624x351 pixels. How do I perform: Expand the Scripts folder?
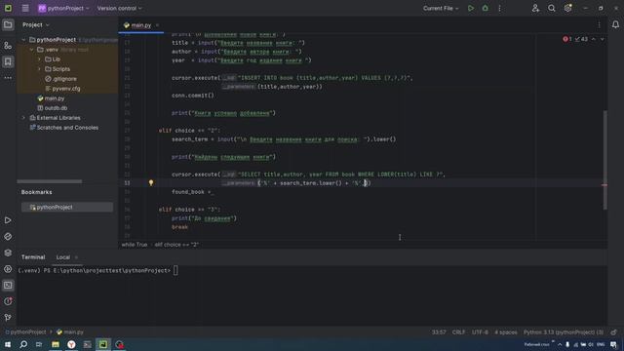(x=39, y=69)
